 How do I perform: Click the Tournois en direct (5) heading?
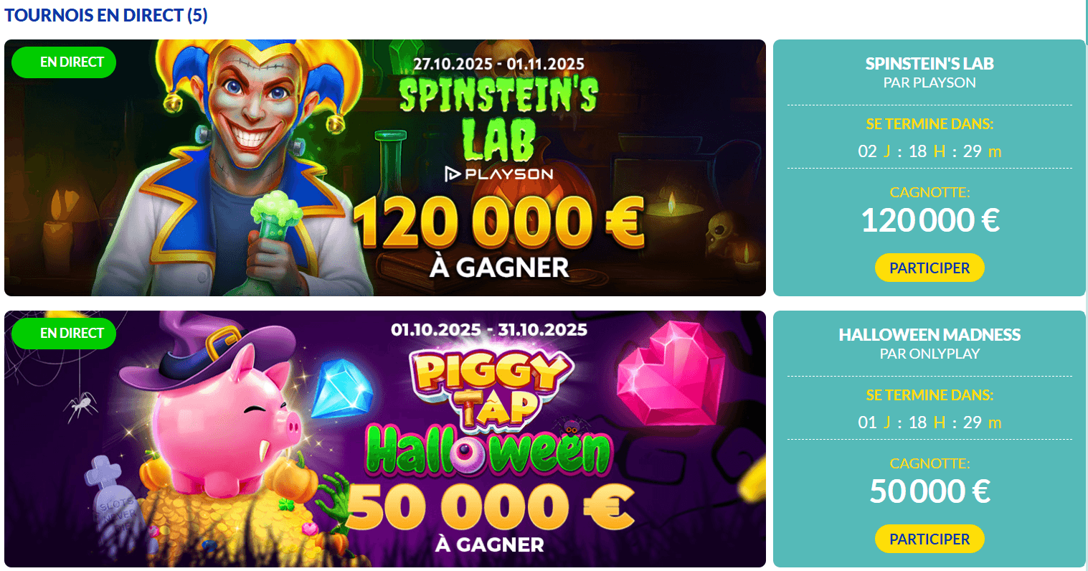tap(106, 15)
